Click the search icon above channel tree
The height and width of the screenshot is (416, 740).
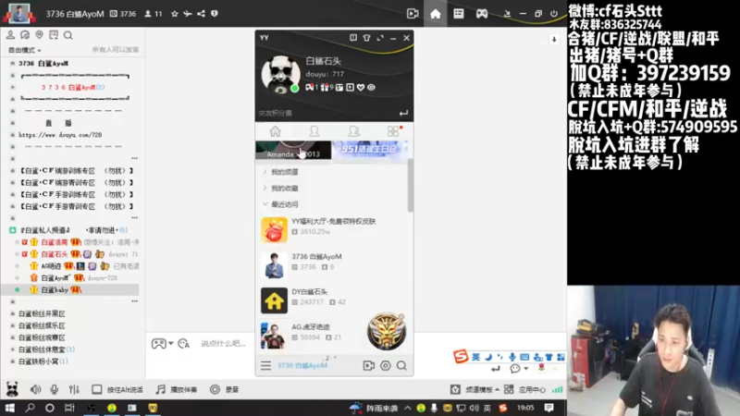coord(68,35)
